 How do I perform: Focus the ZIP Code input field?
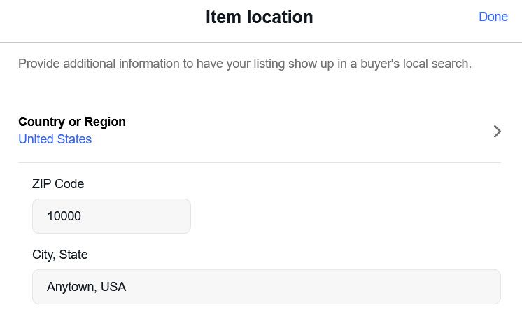[111, 216]
